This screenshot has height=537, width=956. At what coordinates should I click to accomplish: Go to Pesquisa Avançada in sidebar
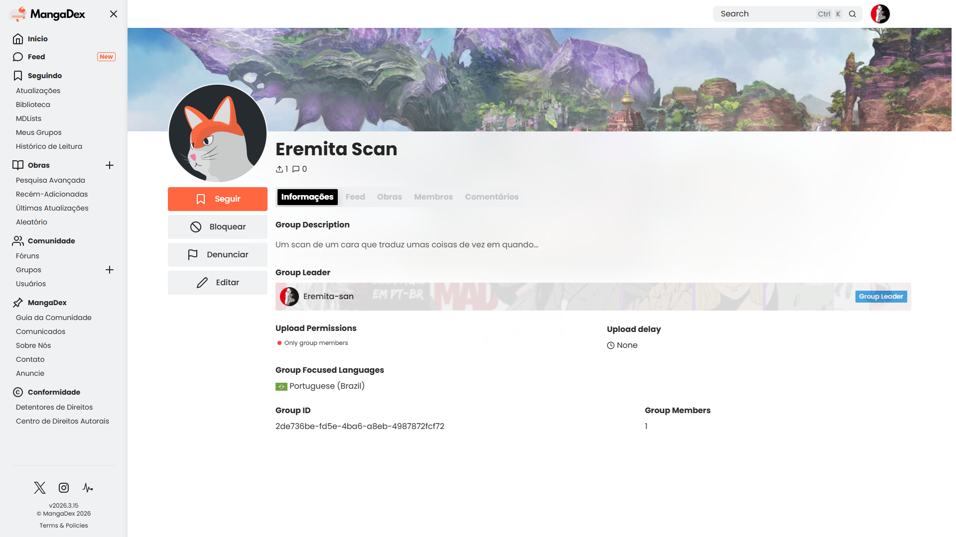tap(50, 180)
